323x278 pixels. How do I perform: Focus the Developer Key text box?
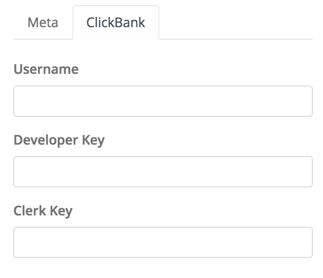coord(163,172)
